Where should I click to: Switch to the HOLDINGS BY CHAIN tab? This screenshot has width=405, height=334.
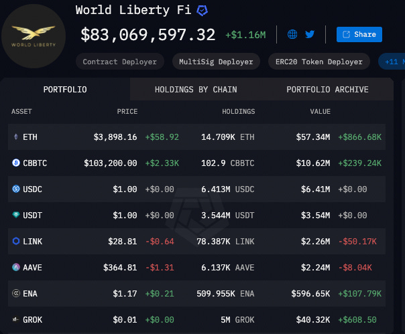(196, 90)
